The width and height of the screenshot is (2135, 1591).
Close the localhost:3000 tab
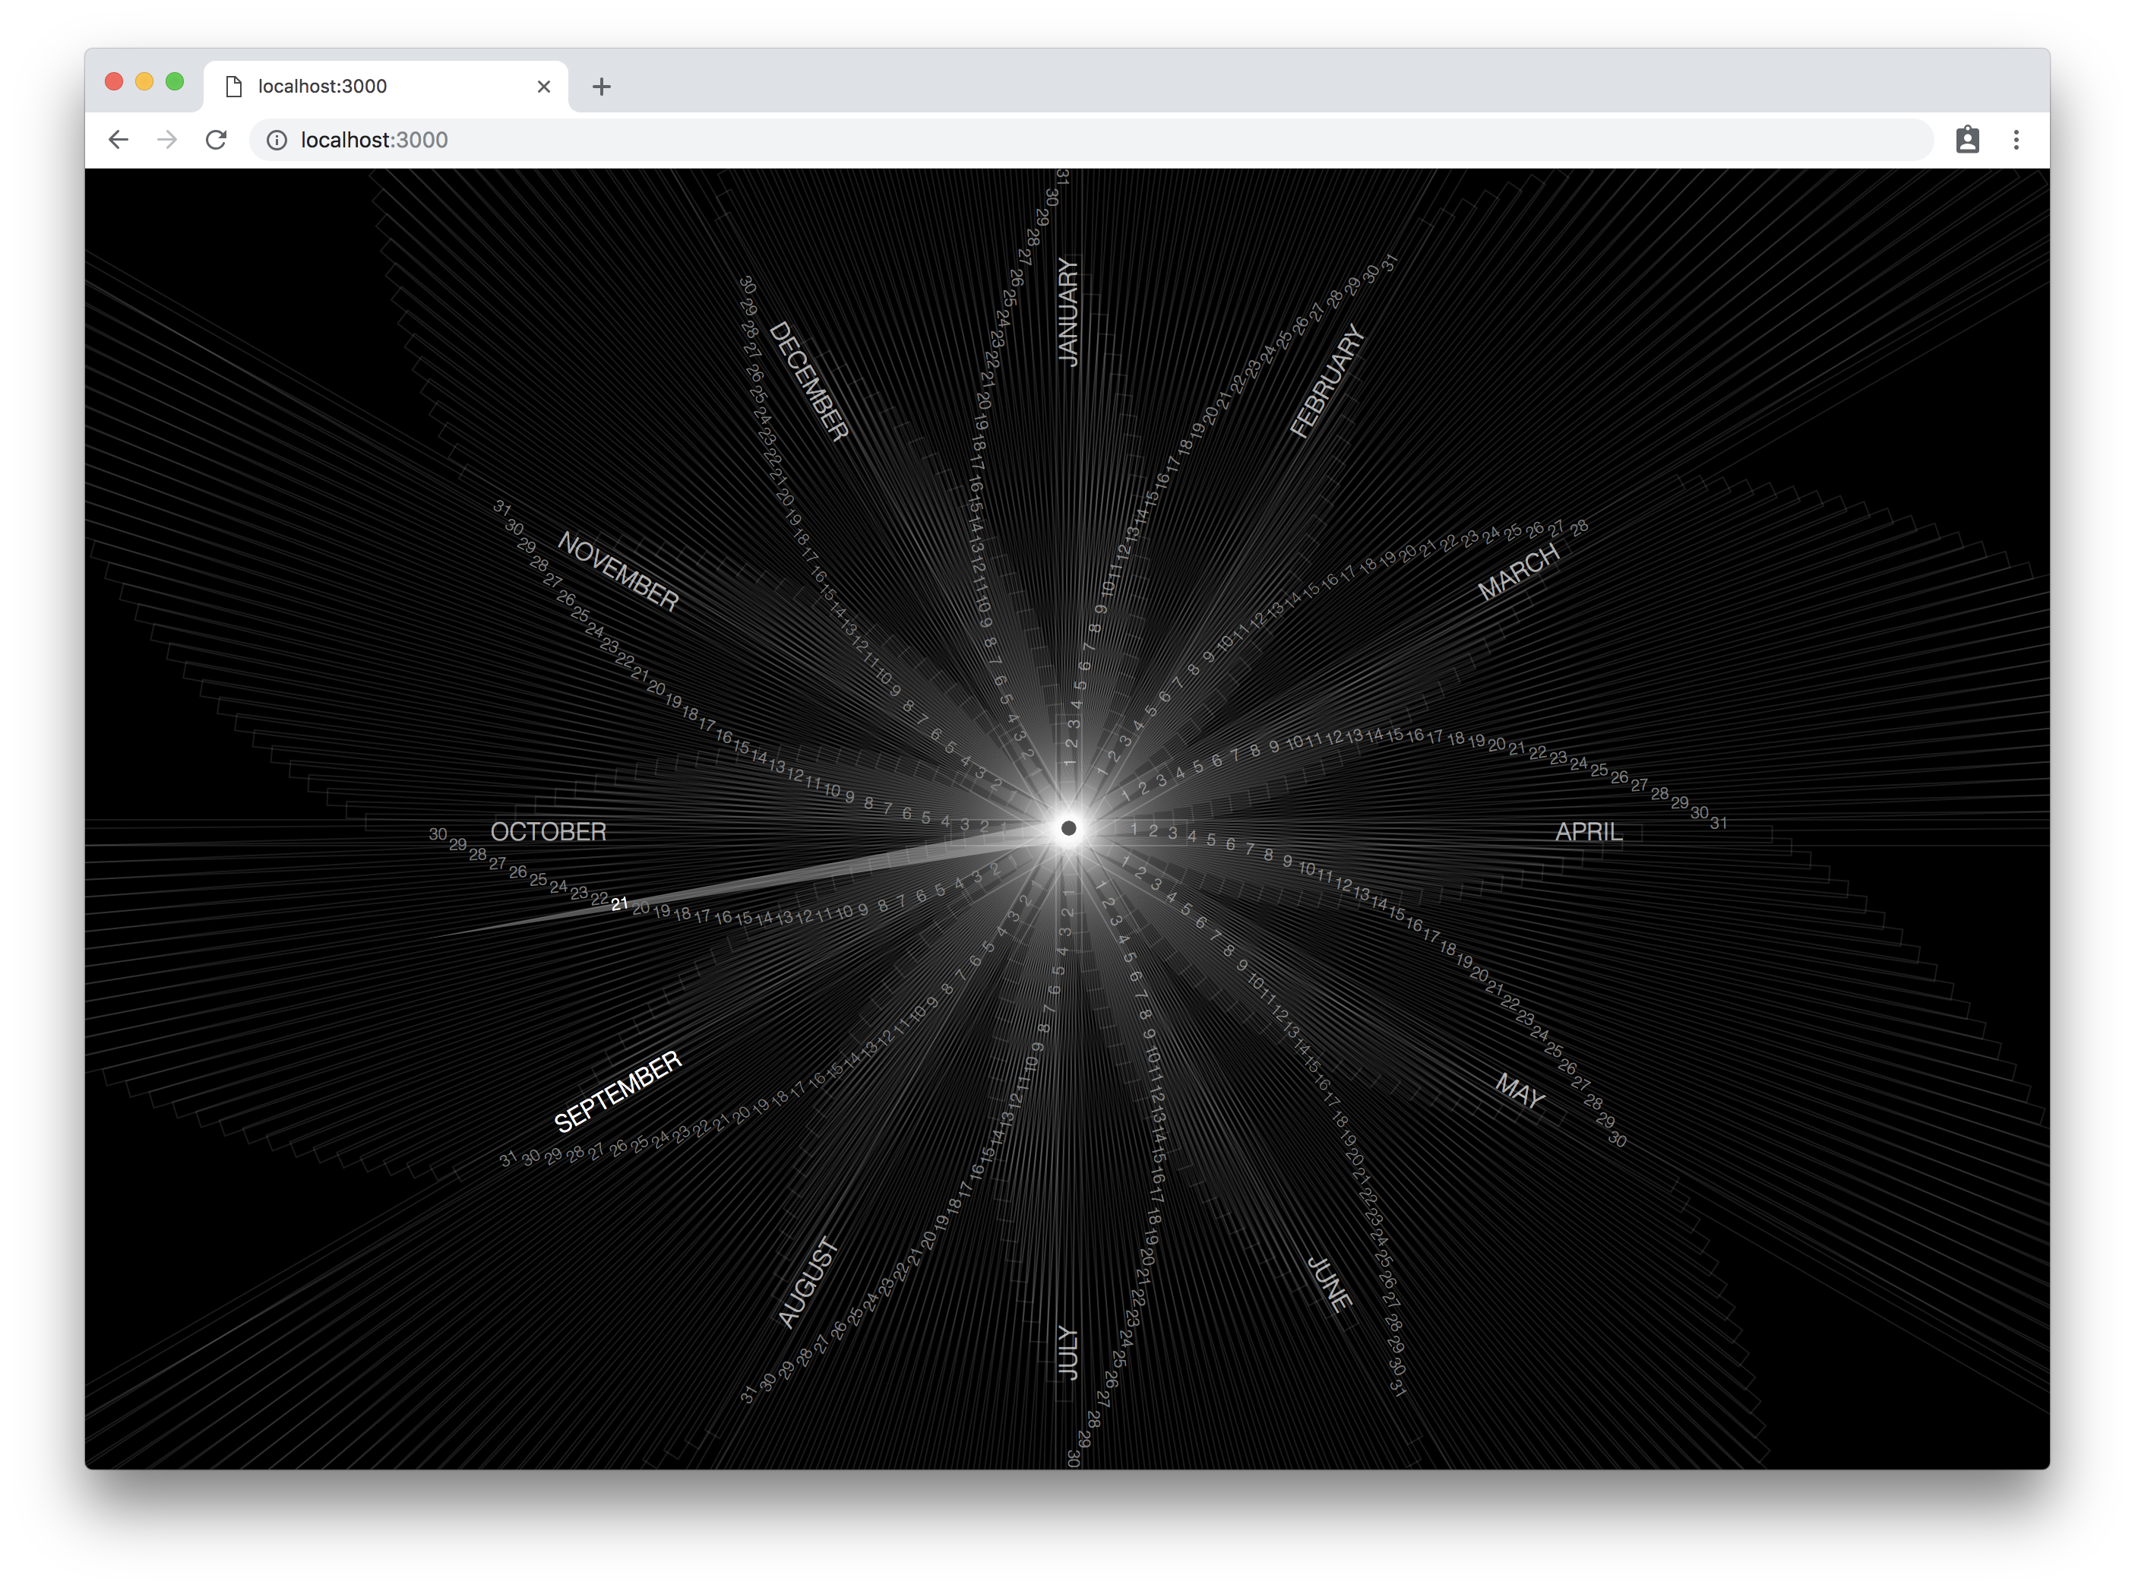(x=544, y=87)
